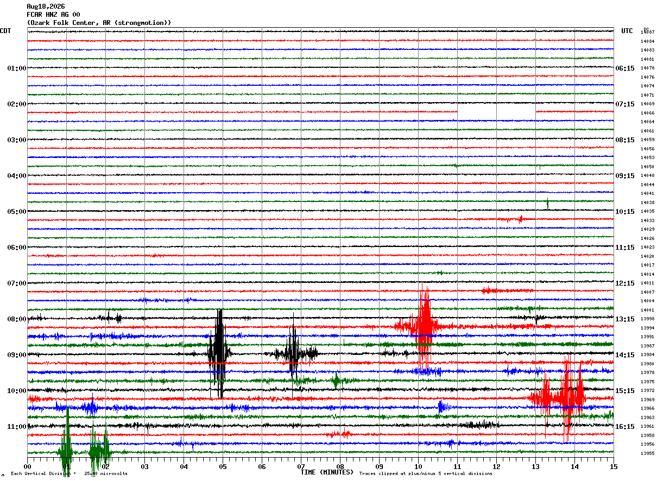
Task: Click the DC offset value '14059'
Action: (x=647, y=140)
